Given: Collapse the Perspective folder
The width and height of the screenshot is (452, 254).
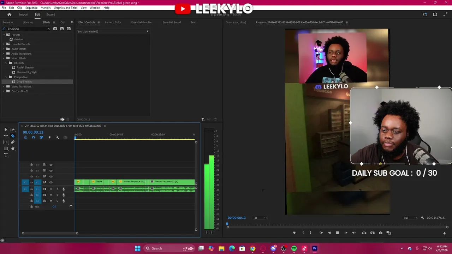Looking at the screenshot, I should (6, 77).
